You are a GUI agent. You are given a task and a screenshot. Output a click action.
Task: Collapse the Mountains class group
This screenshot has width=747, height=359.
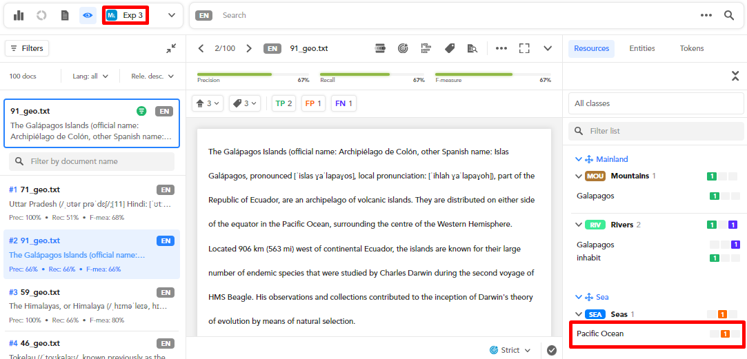(579, 176)
